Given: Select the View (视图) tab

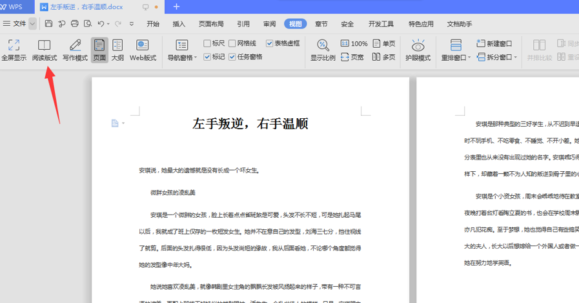Looking at the screenshot, I should [x=296, y=24].
